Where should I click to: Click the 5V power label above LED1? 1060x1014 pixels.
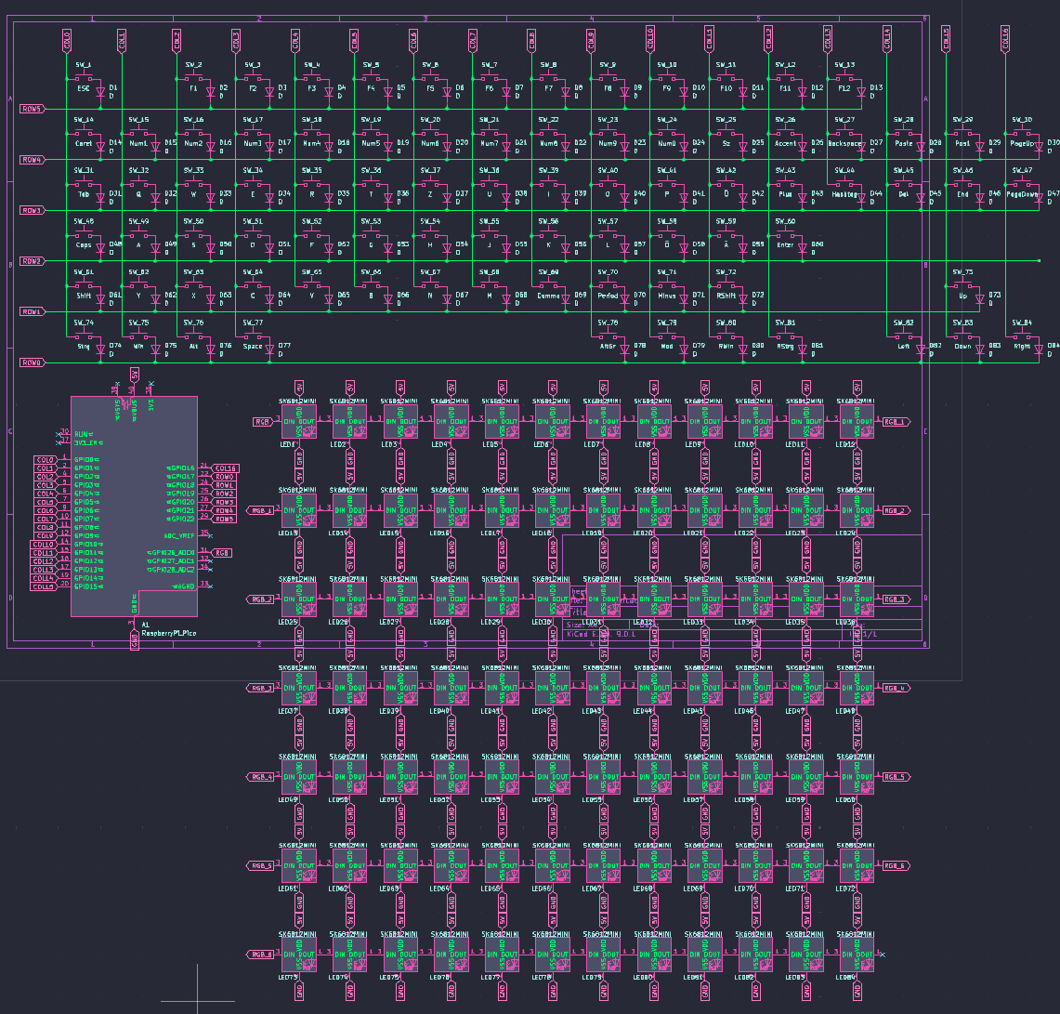click(299, 388)
